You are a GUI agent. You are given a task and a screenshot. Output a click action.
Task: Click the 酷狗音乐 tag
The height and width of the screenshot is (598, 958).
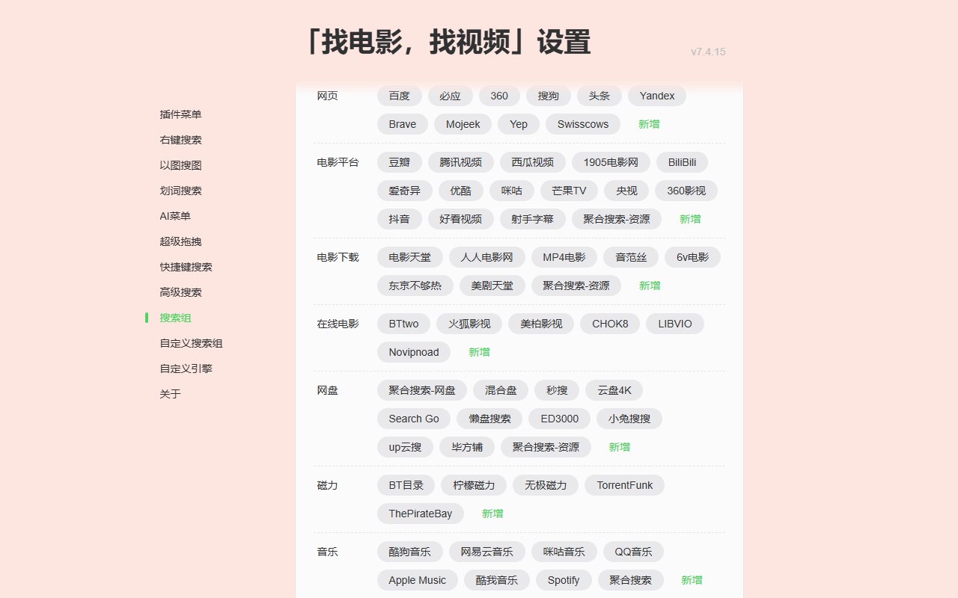(410, 552)
